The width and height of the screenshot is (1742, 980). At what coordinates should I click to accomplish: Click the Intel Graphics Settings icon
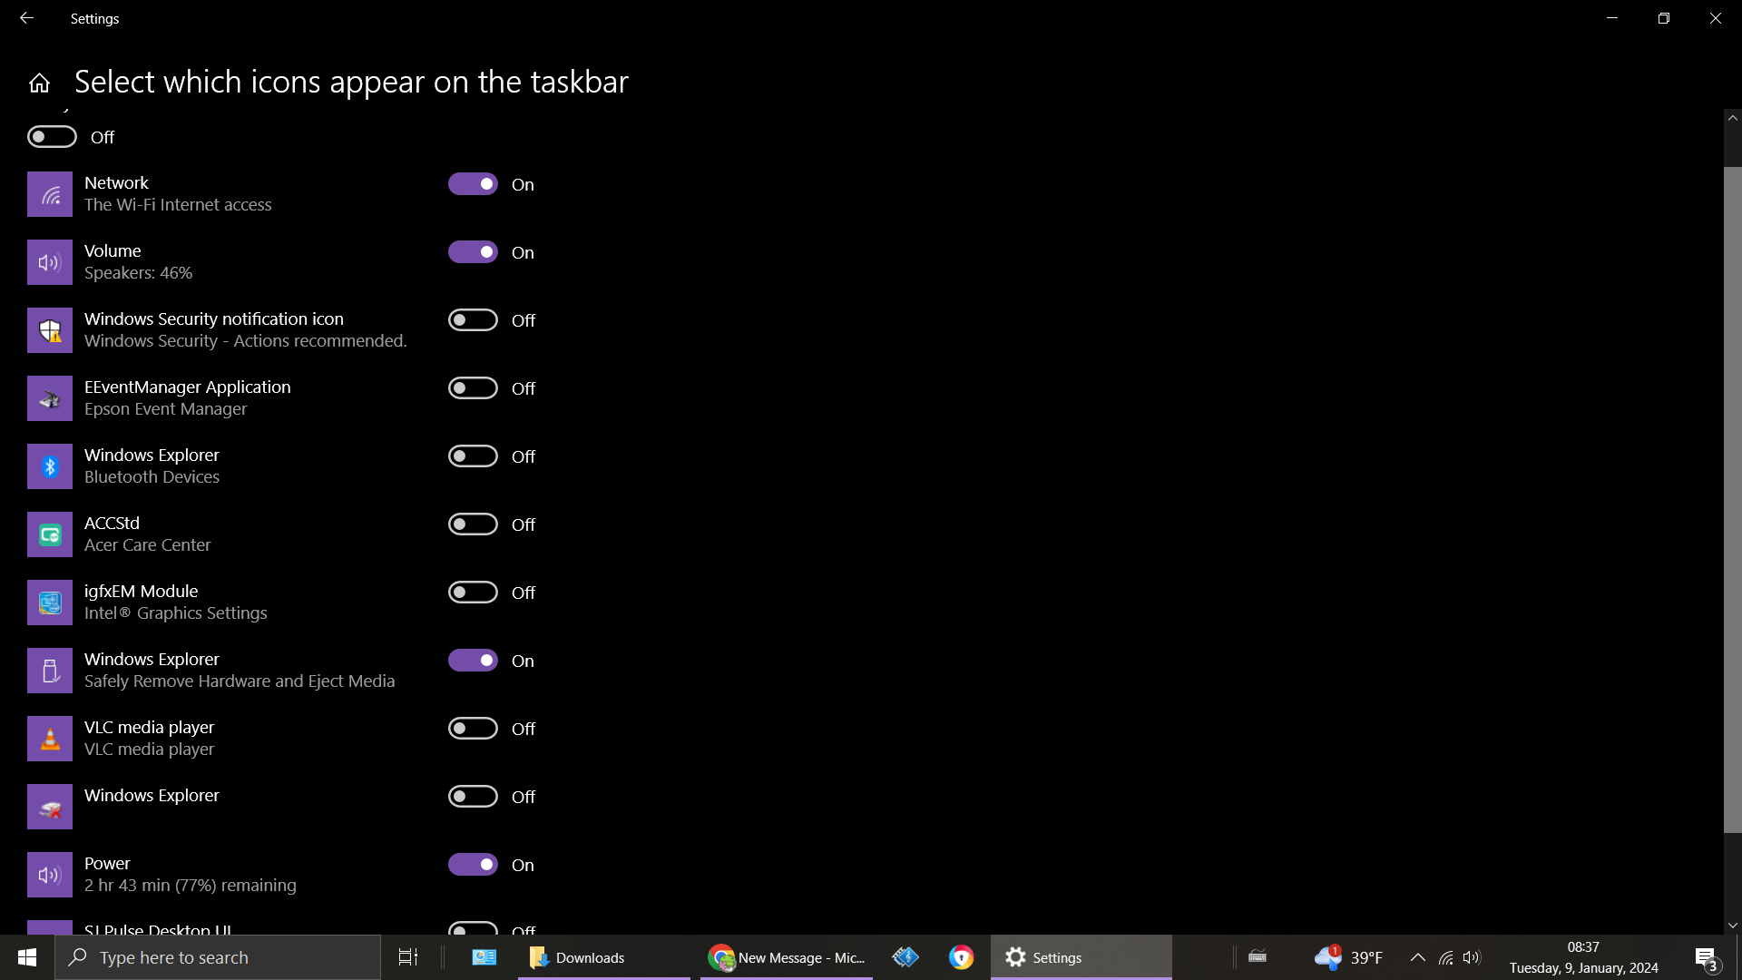49,602
